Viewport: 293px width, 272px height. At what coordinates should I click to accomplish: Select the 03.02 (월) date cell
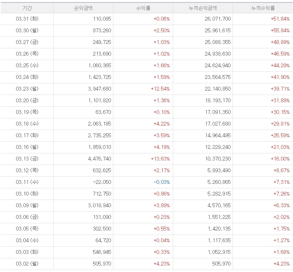(27, 264)
